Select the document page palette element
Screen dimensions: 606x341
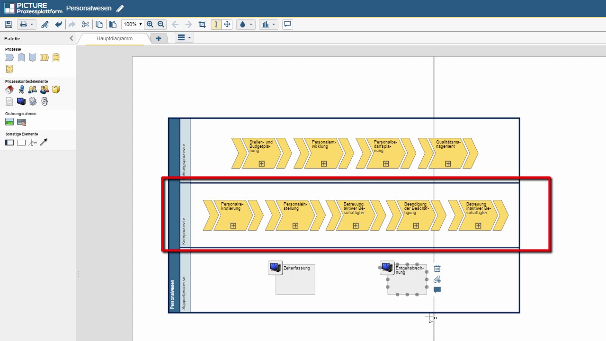pos(9,101)
